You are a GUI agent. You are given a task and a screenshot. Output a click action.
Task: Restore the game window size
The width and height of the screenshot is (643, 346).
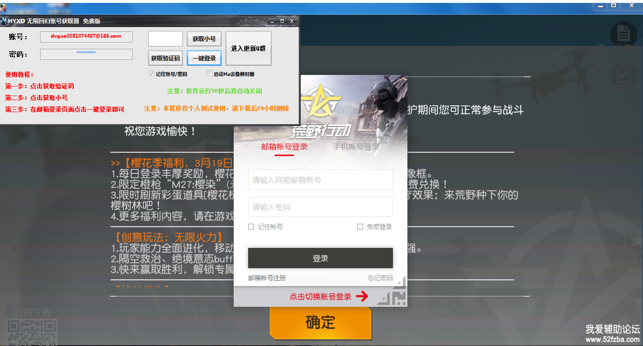tap(614, 6)
